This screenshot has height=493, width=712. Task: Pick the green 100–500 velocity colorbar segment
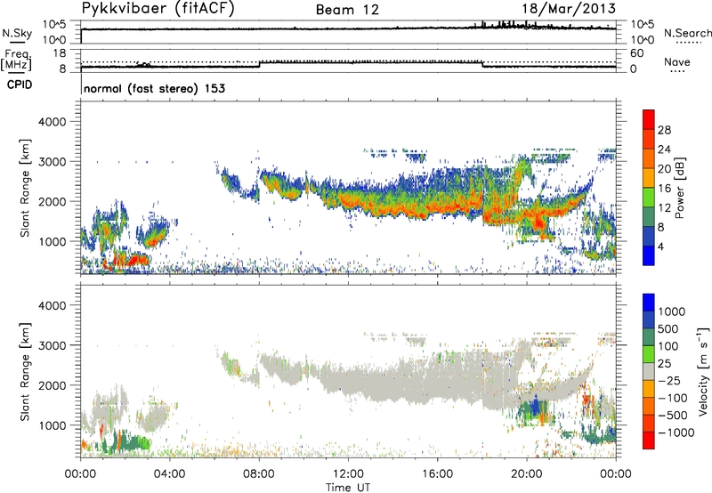click(x=649, y=337)
